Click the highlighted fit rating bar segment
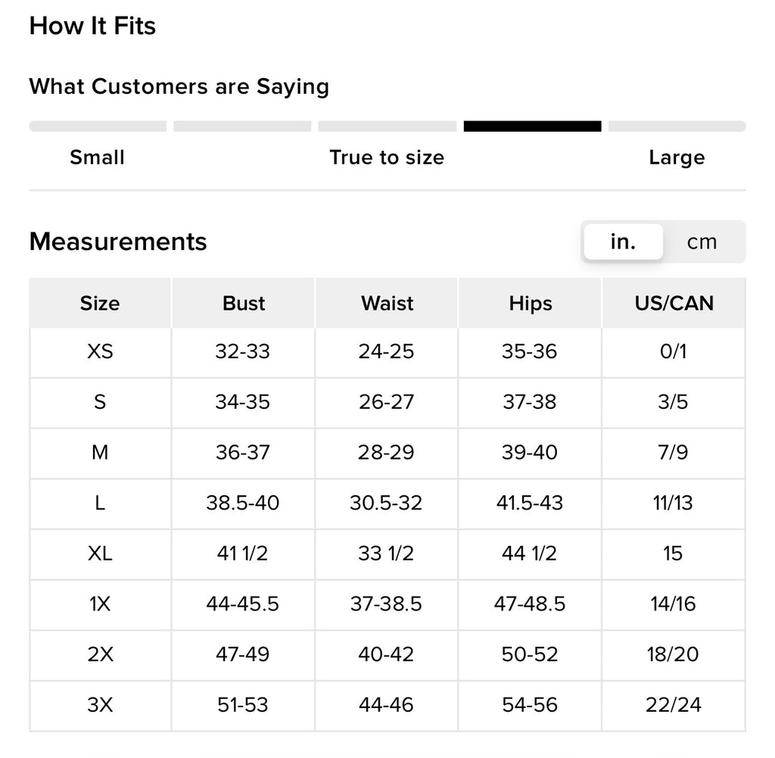 point(532,126)
